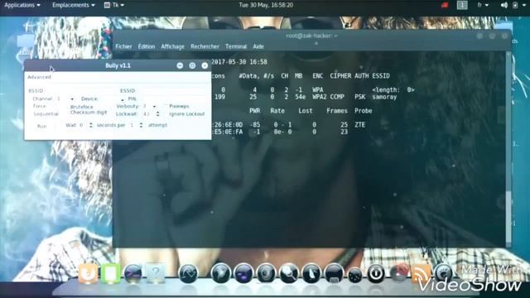The height and width of the screenshot is (298, 530).
Task: Open the Rechercher menu in the terminal
Action: [205, 46]
